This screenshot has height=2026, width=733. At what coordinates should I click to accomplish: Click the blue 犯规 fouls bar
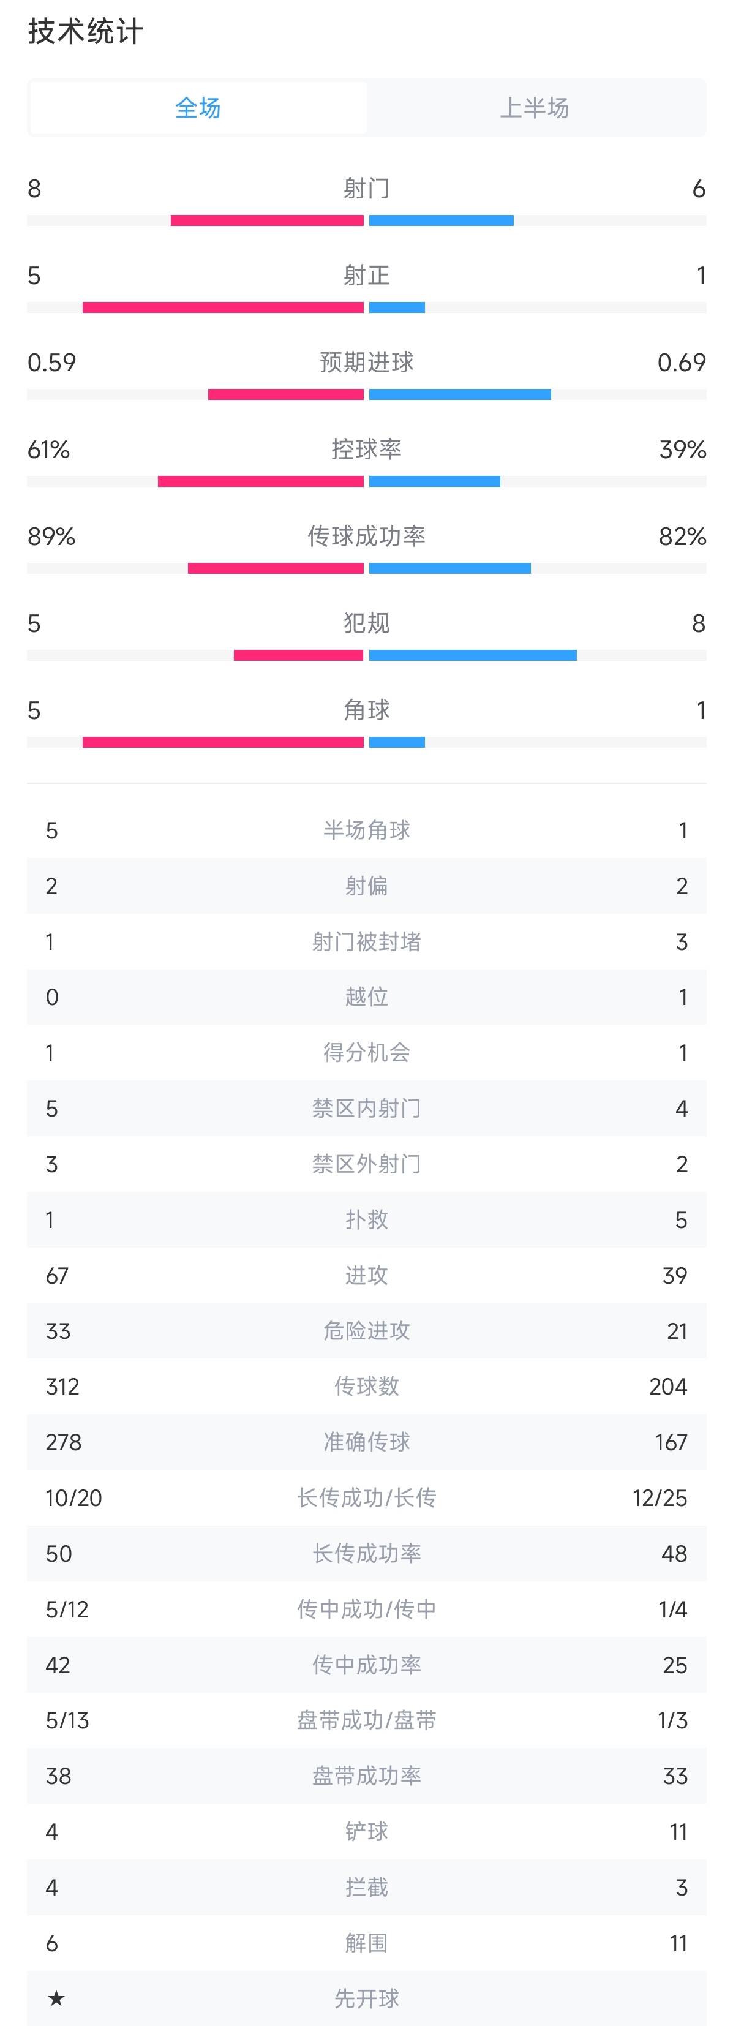pos(473,655)
